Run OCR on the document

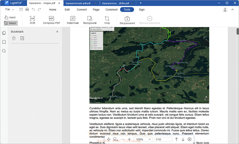coord(32,20)
